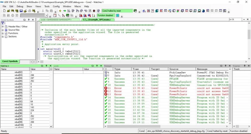Click the cyan icon beside Function disabled field
251x134 pixels.
click(118, 16)
